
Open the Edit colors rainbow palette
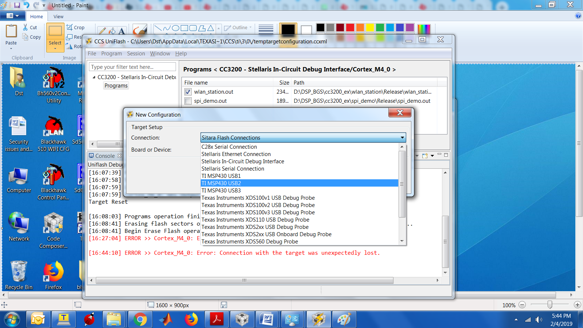(x=424, y=29)
